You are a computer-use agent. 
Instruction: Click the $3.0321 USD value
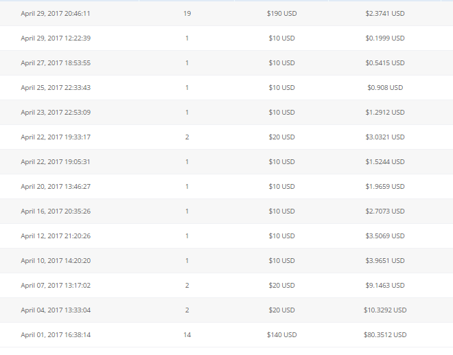click(x=385, y=137)
